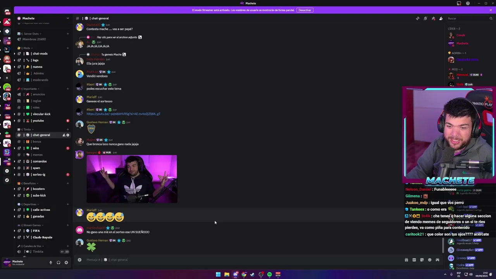The image size is (496, 279).
Task: Open the logs channel
Action: [43, 60]
